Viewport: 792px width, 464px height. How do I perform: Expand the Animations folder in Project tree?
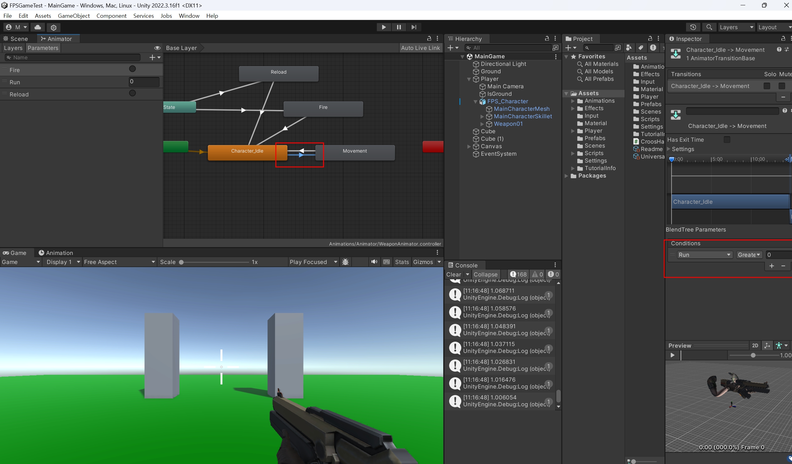point(573,101)
